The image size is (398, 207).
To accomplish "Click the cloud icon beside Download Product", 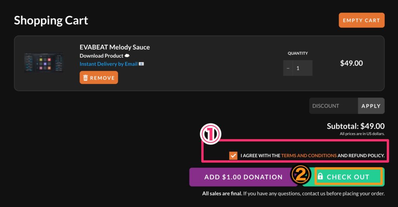I will coord(127,56).
